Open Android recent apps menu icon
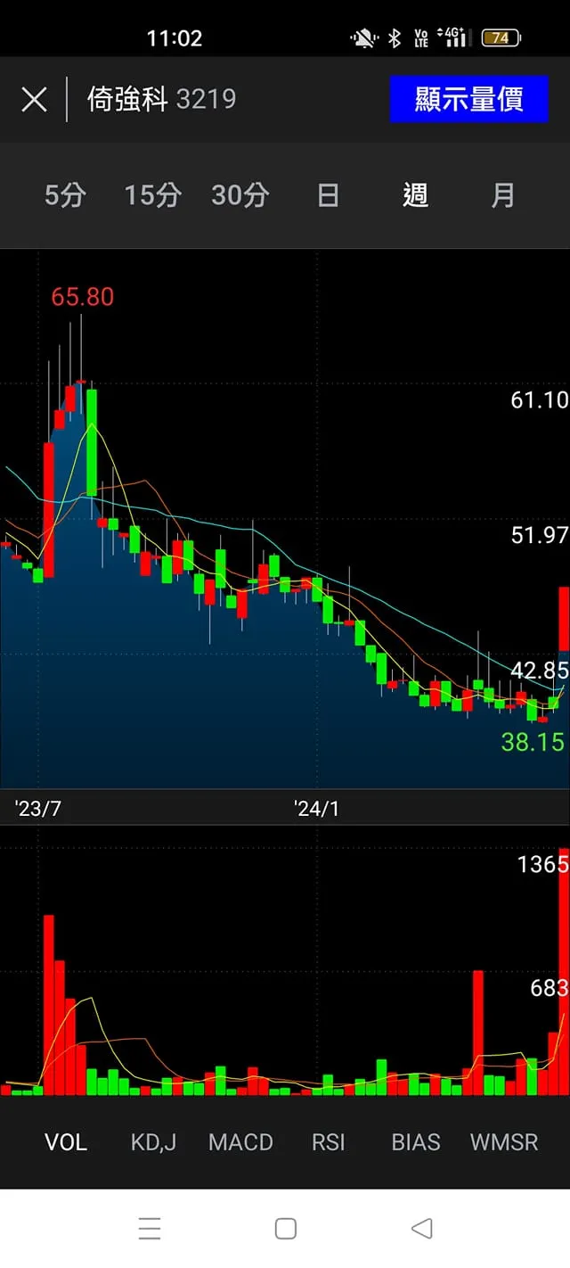The width and height of the screenshot is (570, 1268). (150, 1229)
